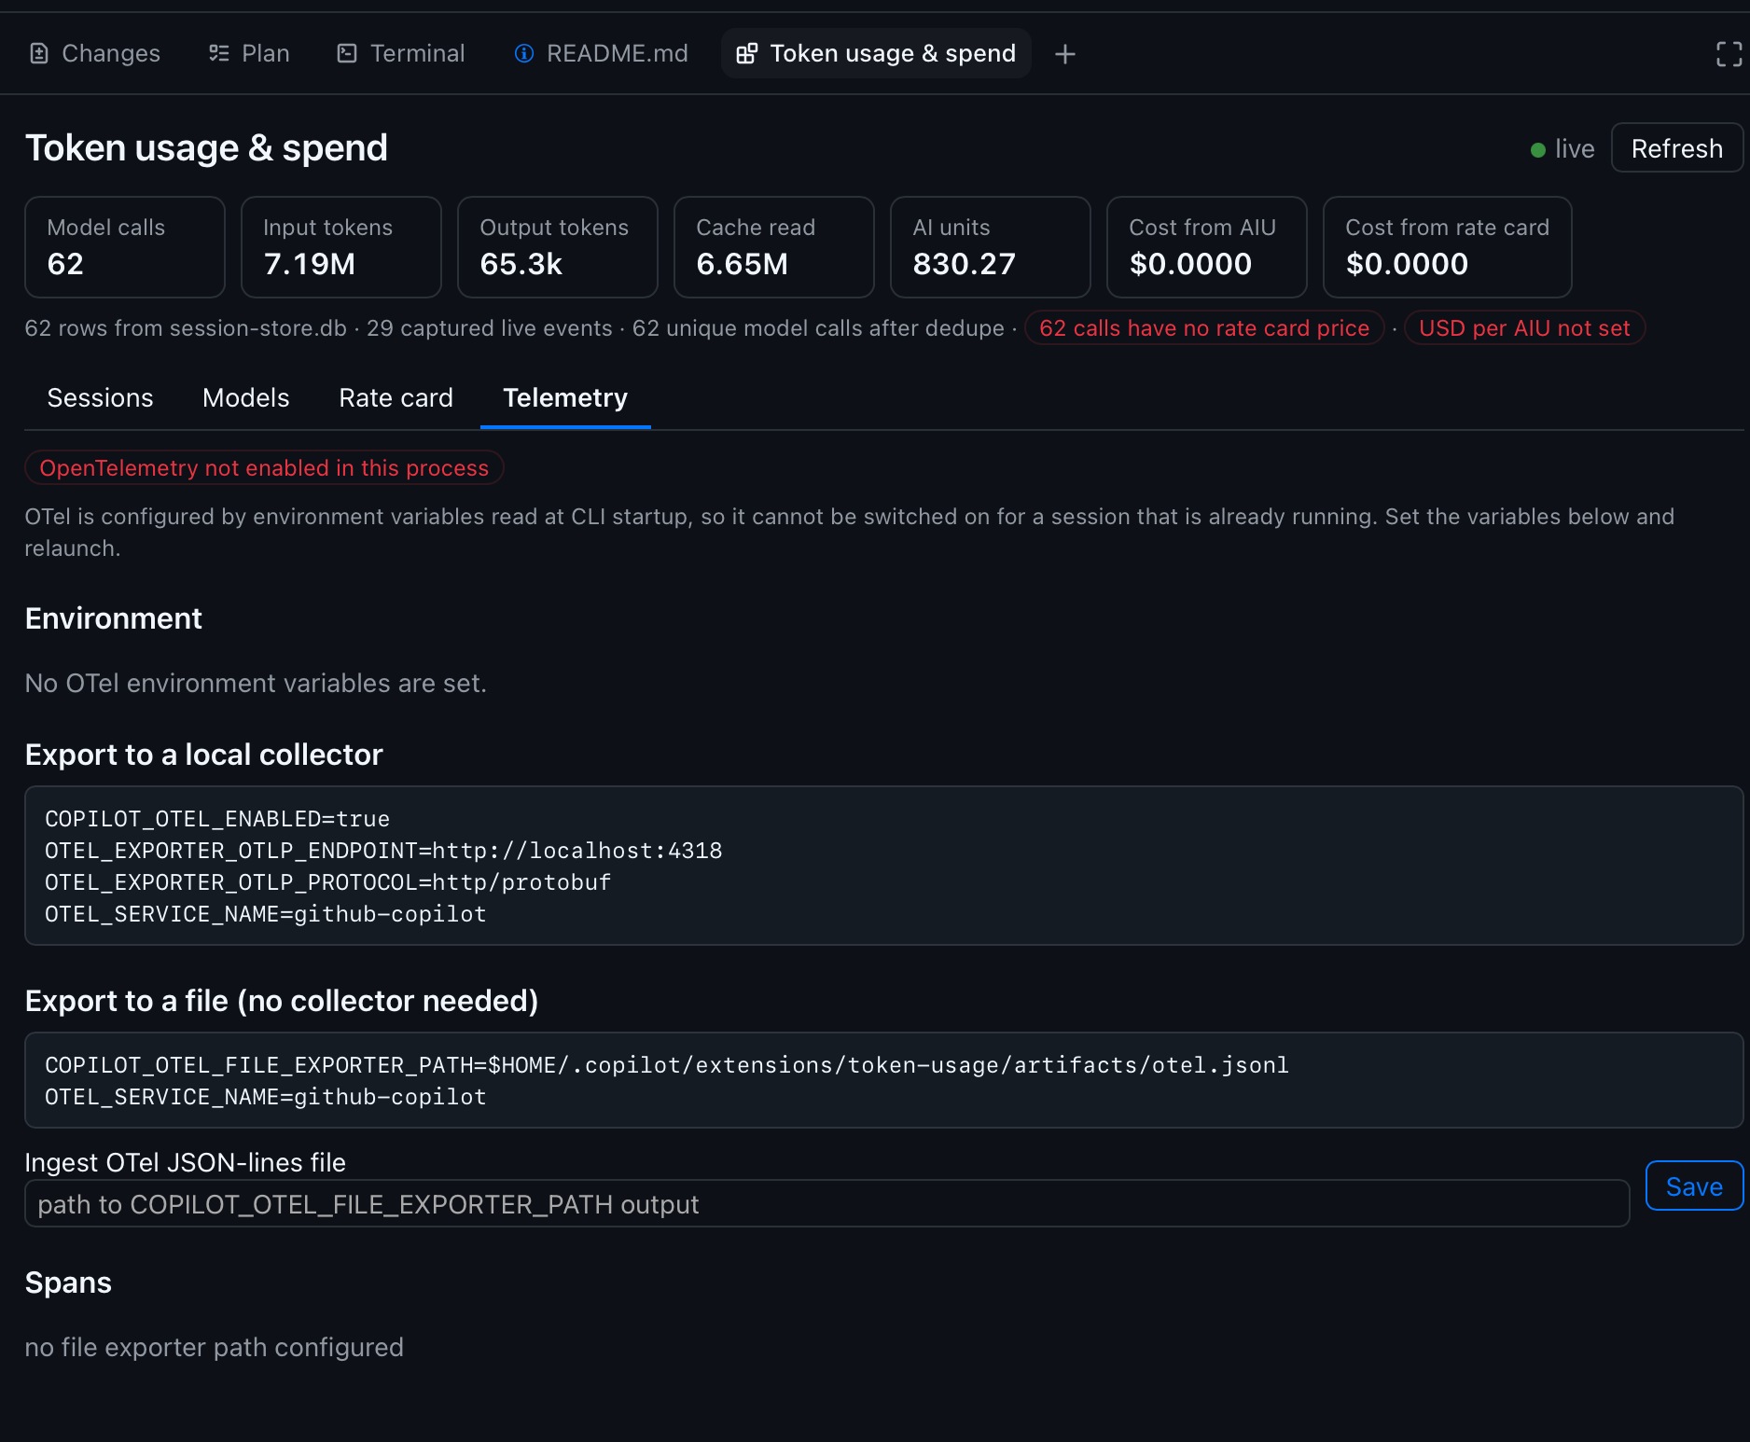Click the 'live' status label
The width and height of the screenshot is (1750, 1442).
tap(1575, 149)
